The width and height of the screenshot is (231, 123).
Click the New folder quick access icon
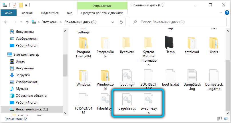(x=21, y=5)
